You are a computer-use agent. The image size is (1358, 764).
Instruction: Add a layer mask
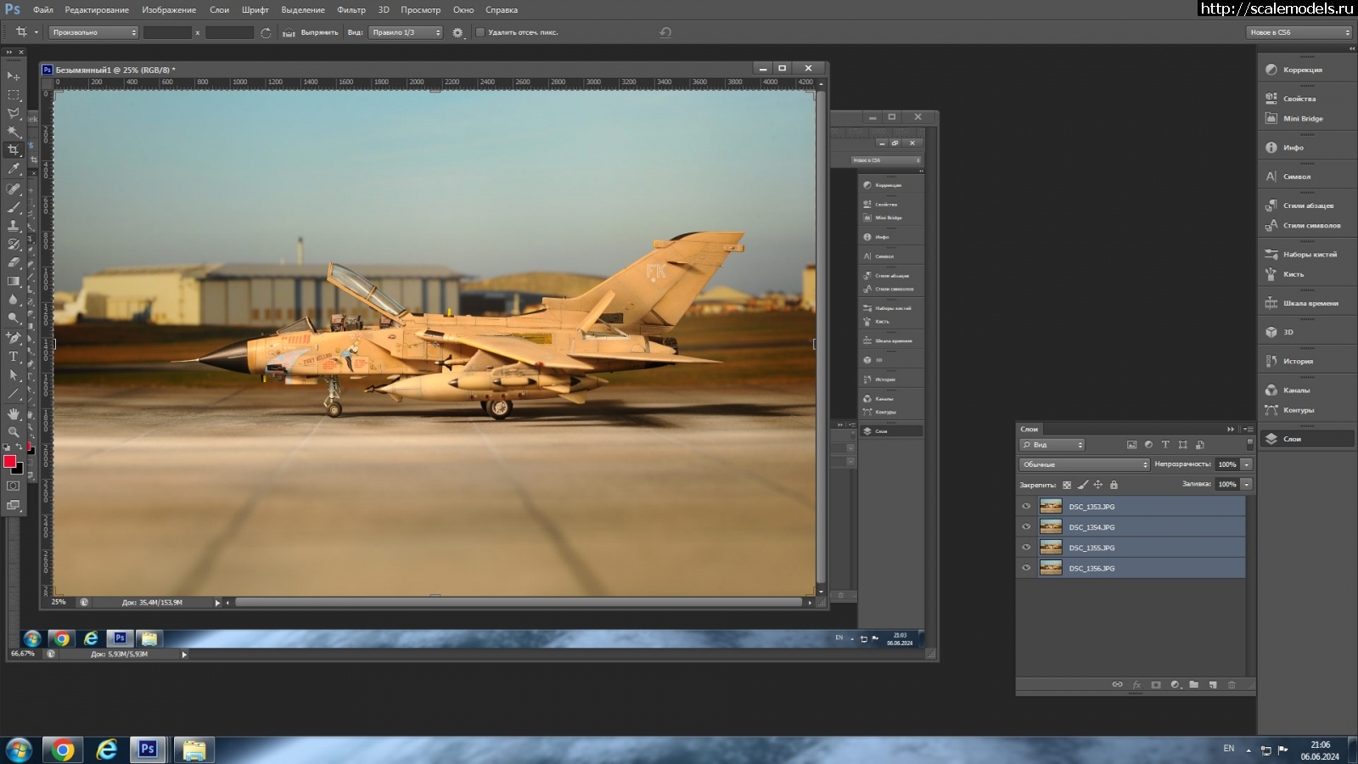[1156, 685]
